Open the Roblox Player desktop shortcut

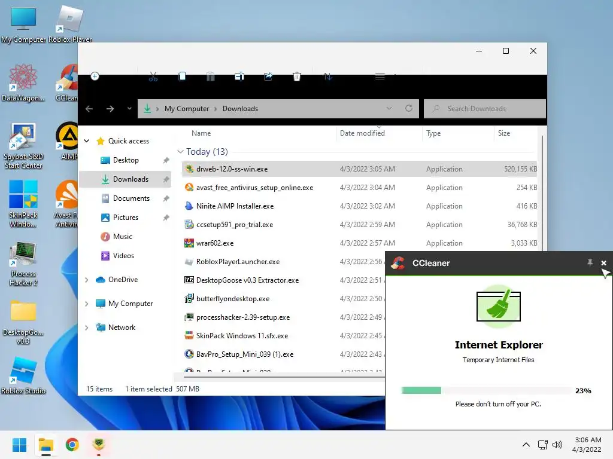(69, 24)
